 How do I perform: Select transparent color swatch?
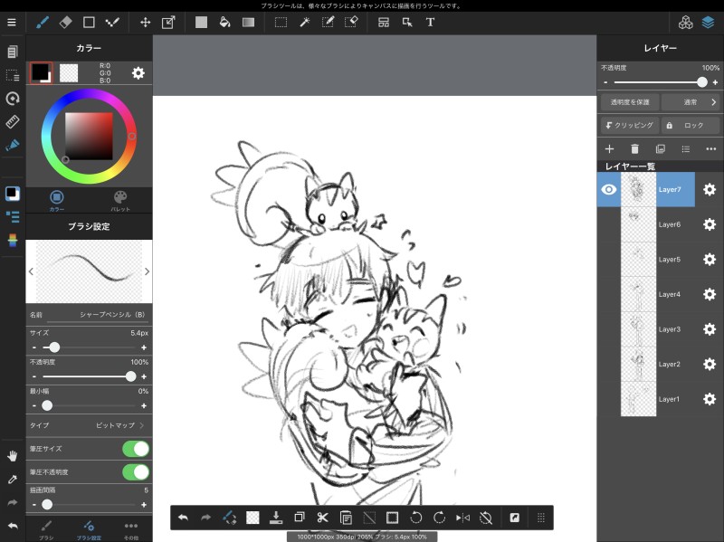[69, 73]
